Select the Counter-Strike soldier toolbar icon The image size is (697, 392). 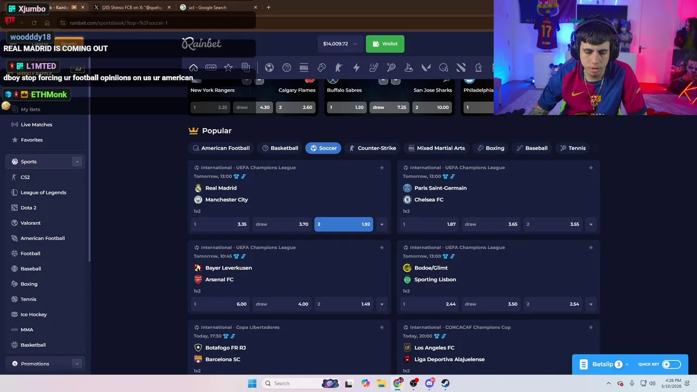339,68
